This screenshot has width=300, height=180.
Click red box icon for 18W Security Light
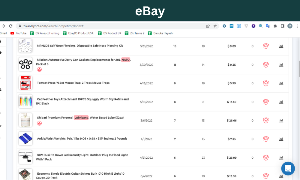click(266, 157)
